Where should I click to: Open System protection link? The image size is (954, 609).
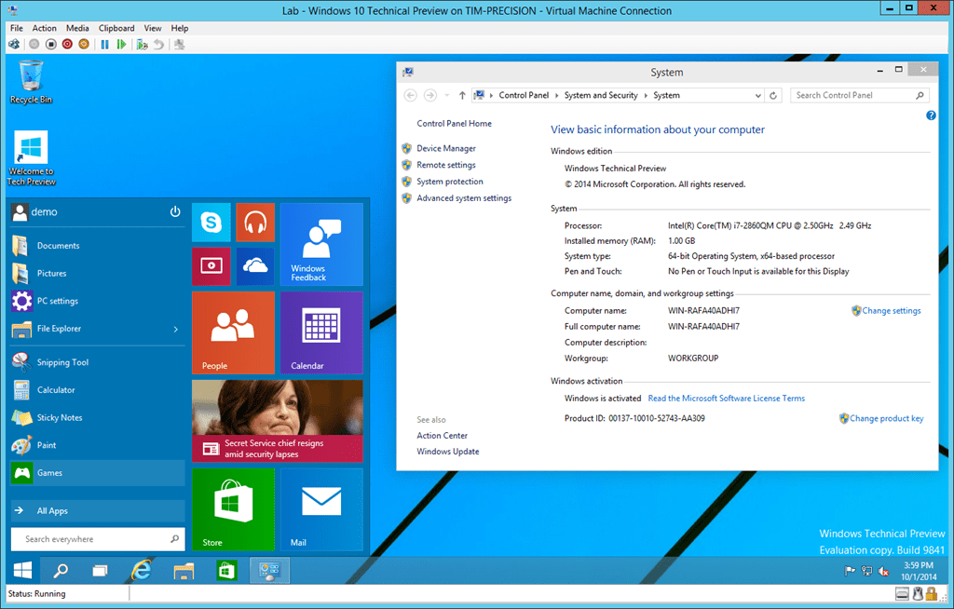450,182
